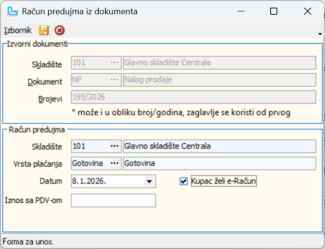Viewport: 325px width, 249px height.
Task: Open lookup for Vrsta plaćanja Gotovina
Action: point(115,163)
